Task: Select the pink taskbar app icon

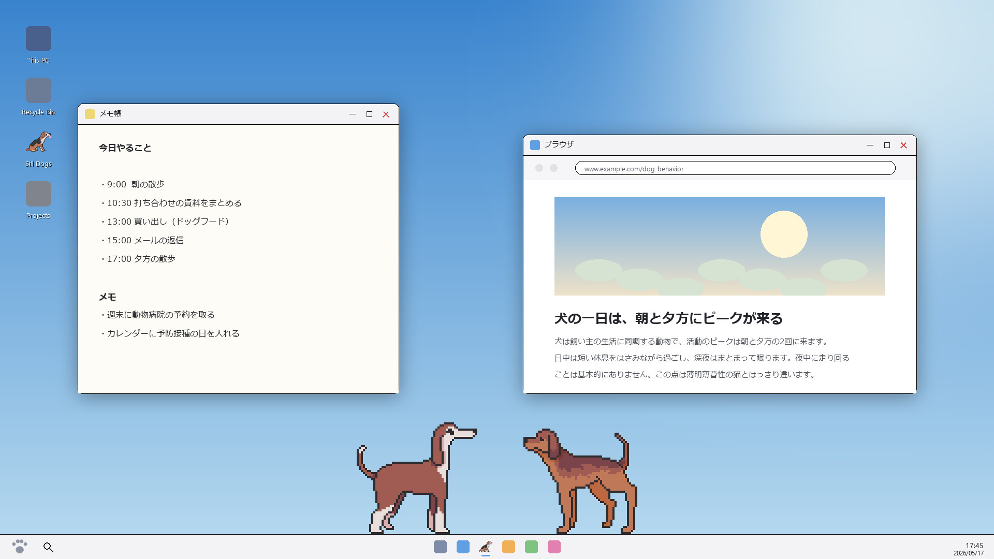Action: coord(554,547)
